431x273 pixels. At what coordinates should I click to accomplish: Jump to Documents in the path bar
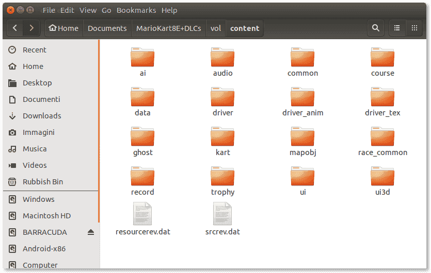(107, 28)
